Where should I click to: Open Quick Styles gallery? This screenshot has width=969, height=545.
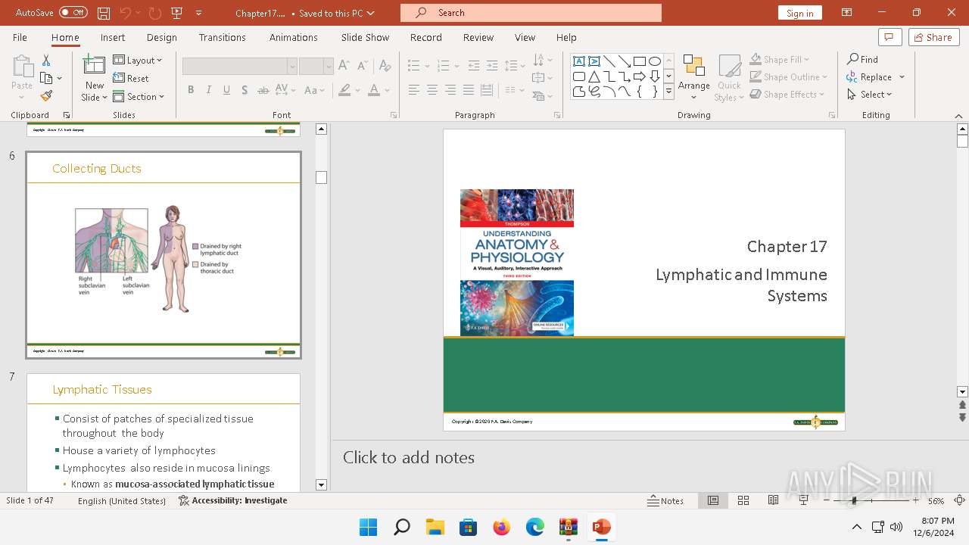coord(729,78)
